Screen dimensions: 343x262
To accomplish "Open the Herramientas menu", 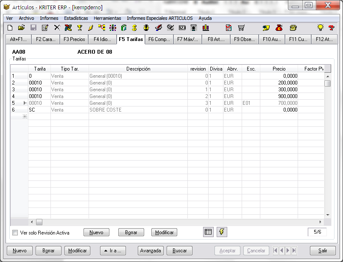I will pos(107,18).
